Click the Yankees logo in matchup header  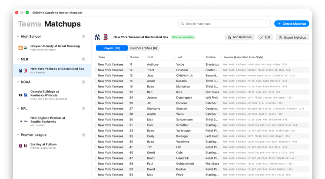coord(97,37)
